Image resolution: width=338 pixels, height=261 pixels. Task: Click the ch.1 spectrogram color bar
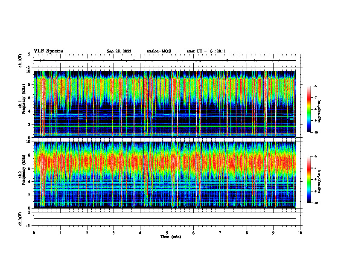pos(309,109)
